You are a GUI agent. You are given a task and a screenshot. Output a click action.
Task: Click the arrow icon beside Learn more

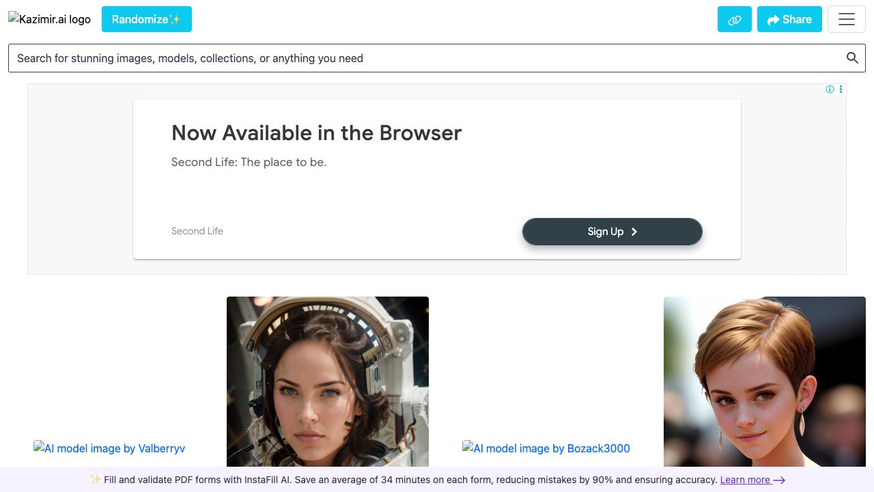click(779, 480)
